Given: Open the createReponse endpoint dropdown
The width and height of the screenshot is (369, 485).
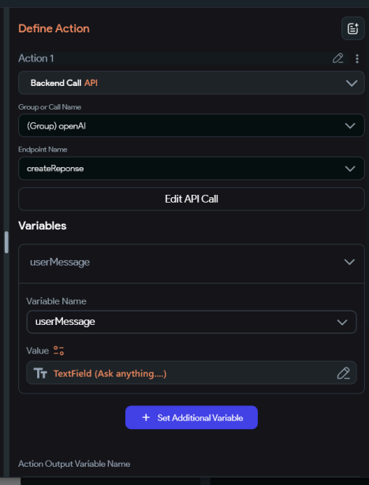Looking at the screenshot, I should tap(192, 168).
